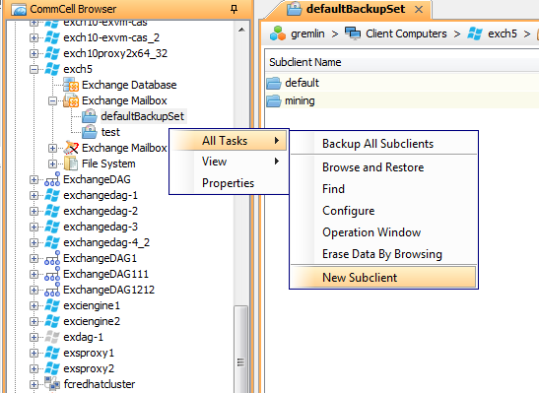Collapse the Exchange Mailbox node
The height and width of the screenshot is (393, 539).
pos(52,101)
